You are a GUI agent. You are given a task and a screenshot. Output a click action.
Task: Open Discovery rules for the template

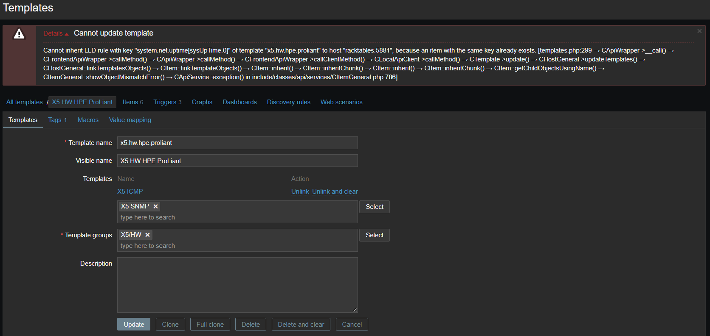(x=288, y=102)
